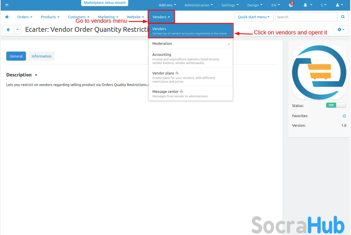Open the Moderation submenu

pos(191,44)
